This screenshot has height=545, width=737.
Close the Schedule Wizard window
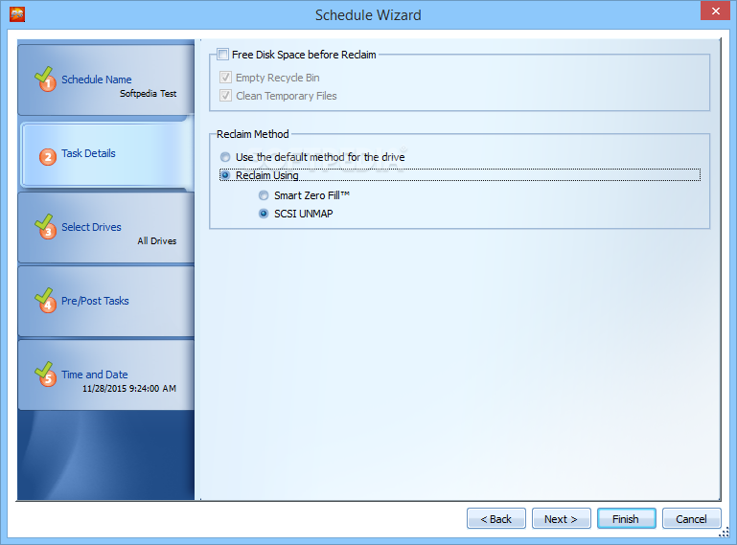pos(715,11)
